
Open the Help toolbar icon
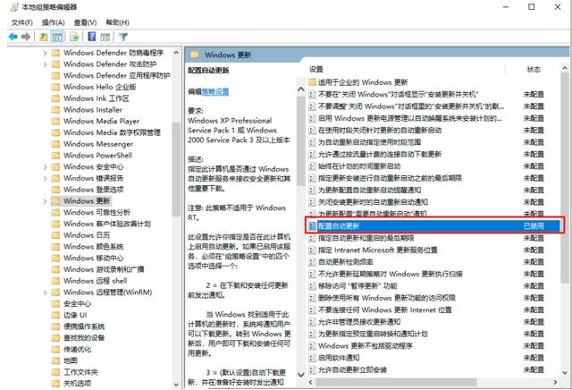[92, 37]
